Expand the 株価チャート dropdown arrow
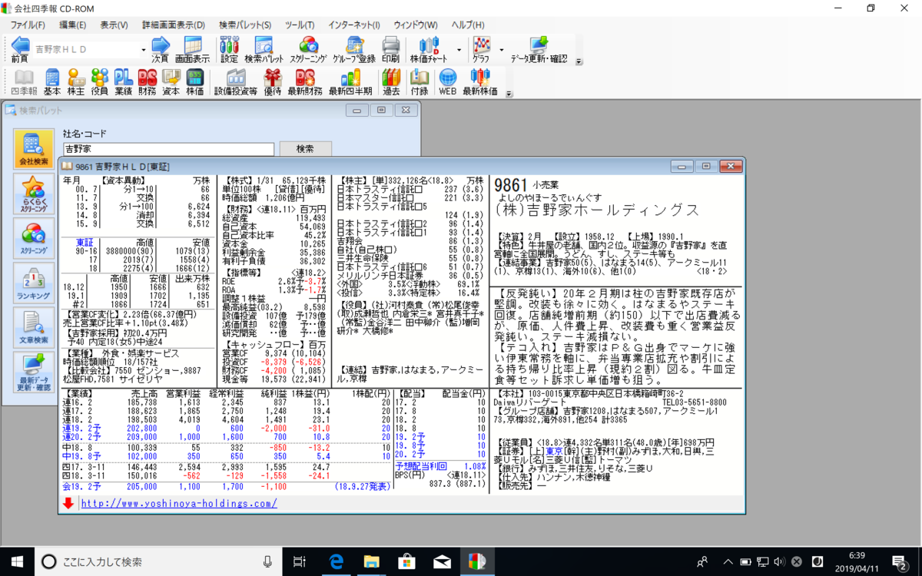The image size is (922, 576). [459, 50]
